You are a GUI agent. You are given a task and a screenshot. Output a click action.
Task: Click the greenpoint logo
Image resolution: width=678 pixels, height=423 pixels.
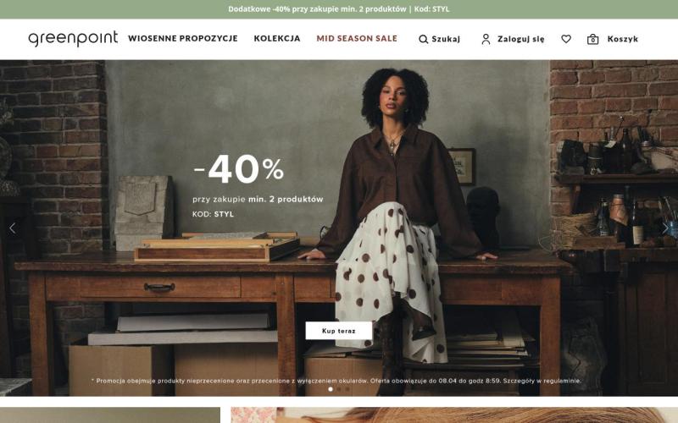tap(73, 38)
